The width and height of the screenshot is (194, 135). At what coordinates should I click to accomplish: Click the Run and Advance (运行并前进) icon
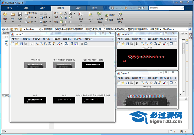click(100, 14)
